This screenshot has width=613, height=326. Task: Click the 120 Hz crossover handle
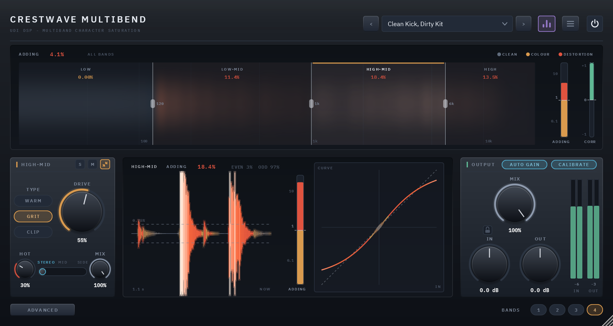pos(153,104)
